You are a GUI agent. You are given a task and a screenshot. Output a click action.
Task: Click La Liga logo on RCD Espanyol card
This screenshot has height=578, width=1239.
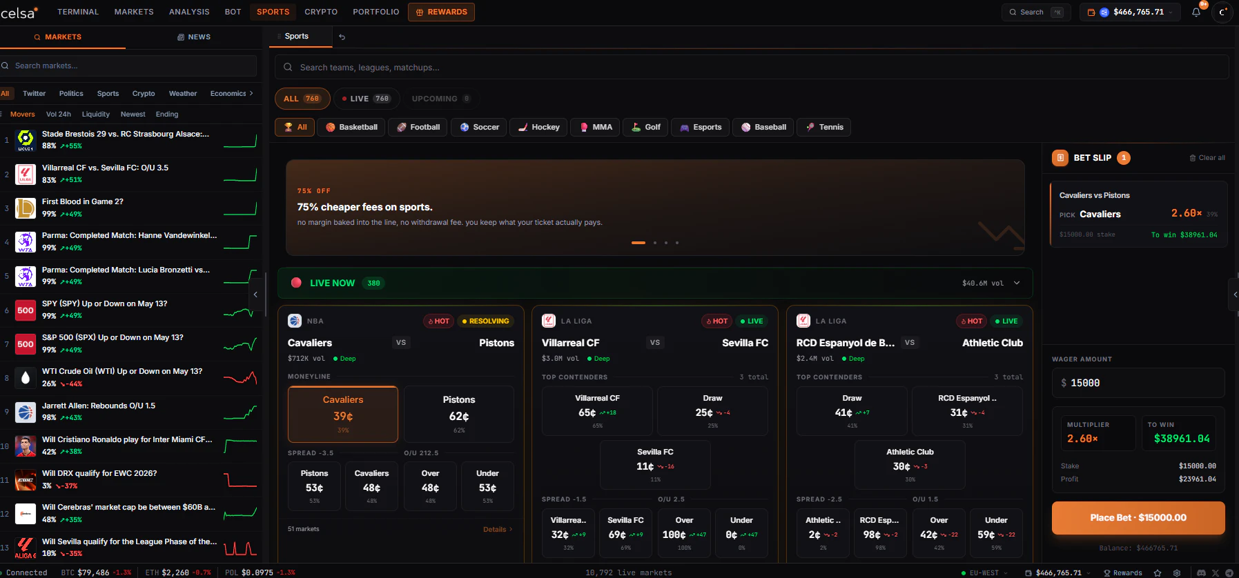803,321
